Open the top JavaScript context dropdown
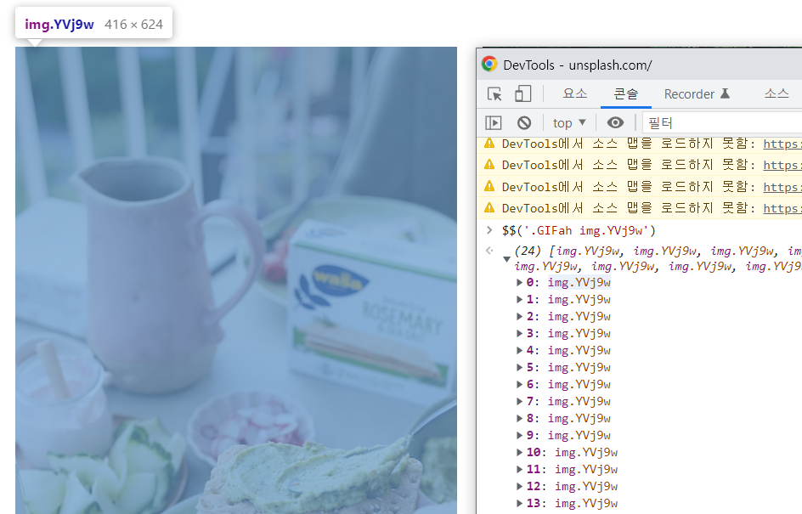The width and height of the screenshot is (802, 514). click(568, 123)
